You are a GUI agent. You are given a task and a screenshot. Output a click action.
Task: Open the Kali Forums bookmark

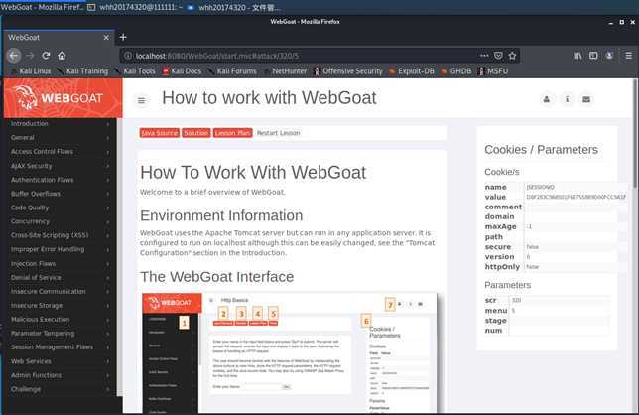pos(233,70)
